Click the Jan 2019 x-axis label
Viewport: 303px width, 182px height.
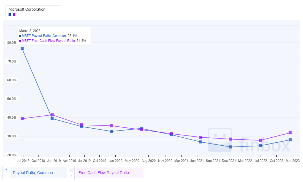coord(54,161)
